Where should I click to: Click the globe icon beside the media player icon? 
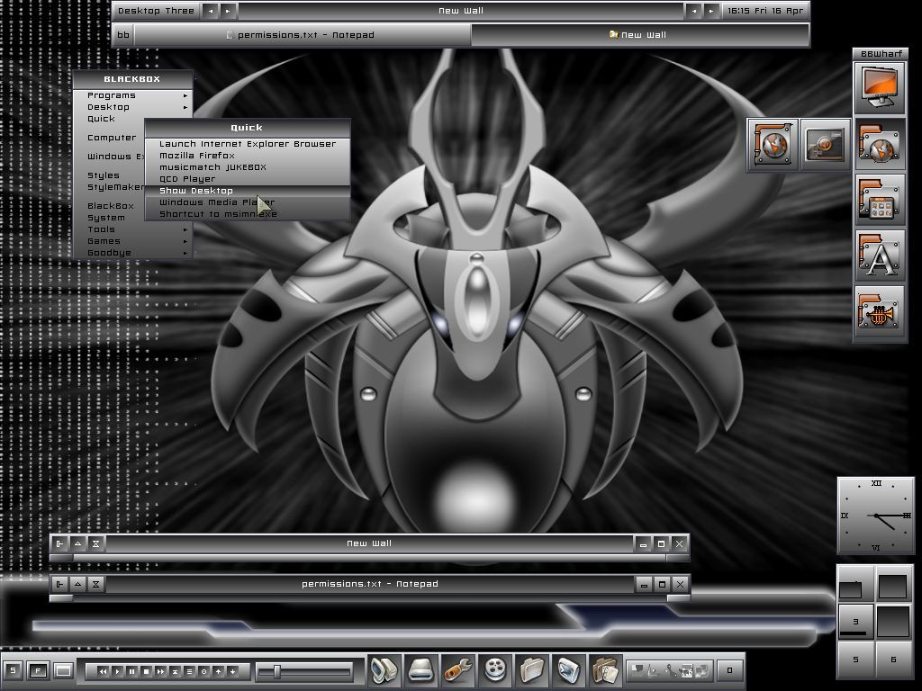[773, 145]
